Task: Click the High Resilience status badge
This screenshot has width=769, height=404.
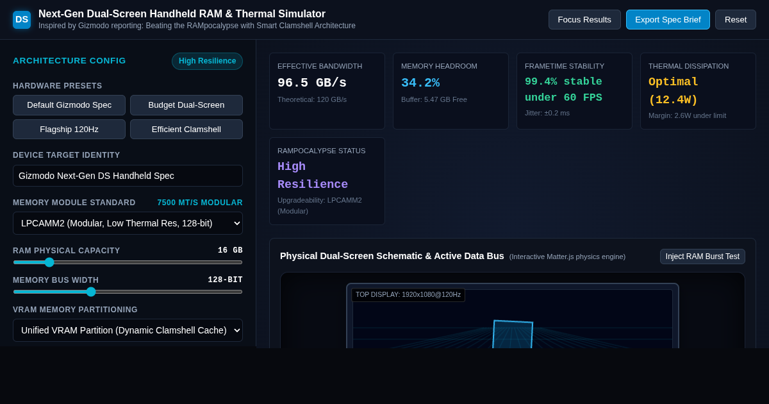Action: click(x=207, y=61)
